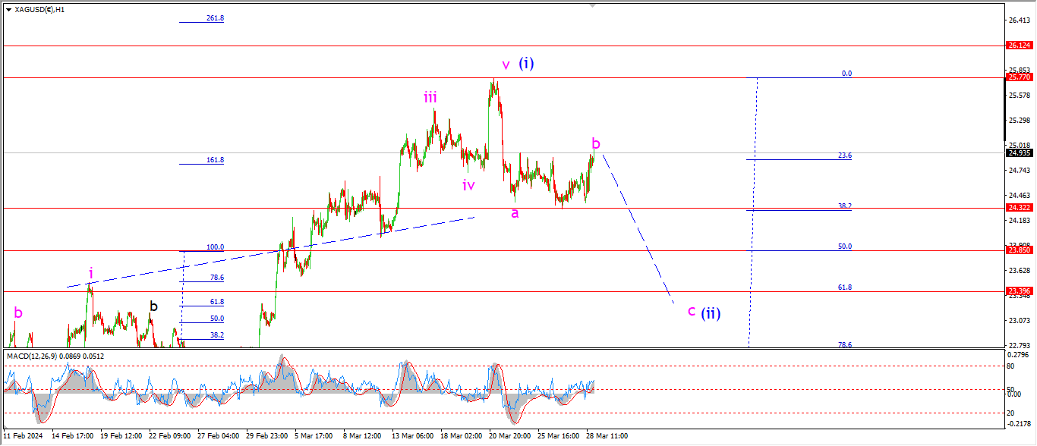Click the blue (ii) wave label
The image size is (1037, 446).
pos(711,313)
